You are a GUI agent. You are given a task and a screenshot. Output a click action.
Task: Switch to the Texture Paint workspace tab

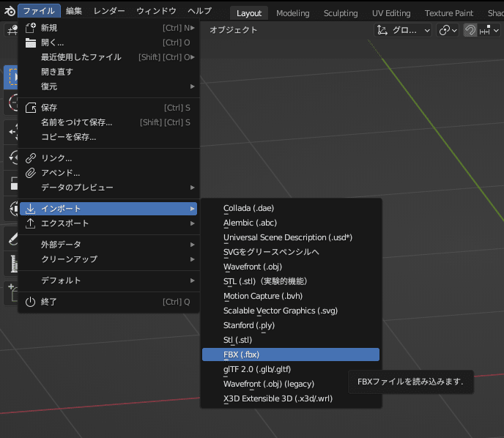click(449, 13)
